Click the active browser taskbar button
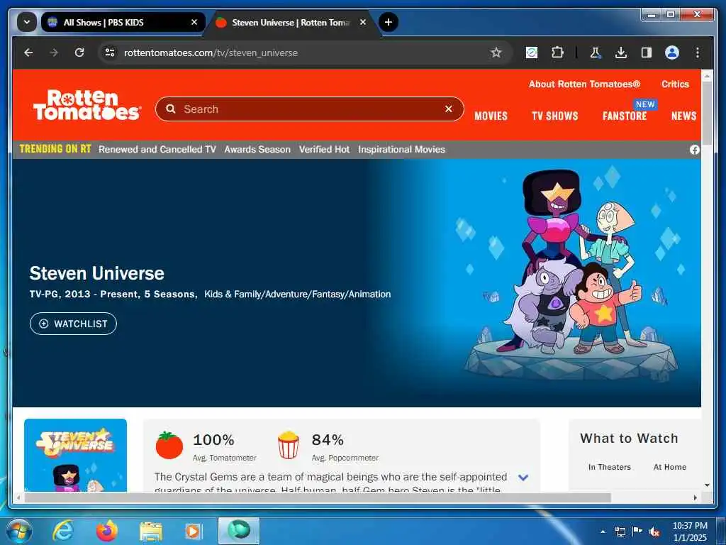 click(238, 531)
